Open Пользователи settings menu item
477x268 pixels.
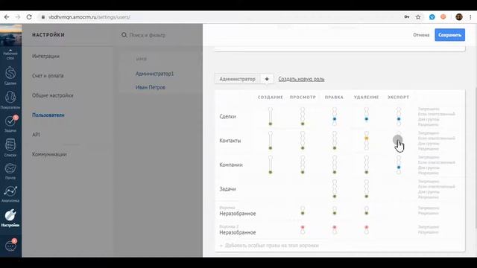coord(48,115)
